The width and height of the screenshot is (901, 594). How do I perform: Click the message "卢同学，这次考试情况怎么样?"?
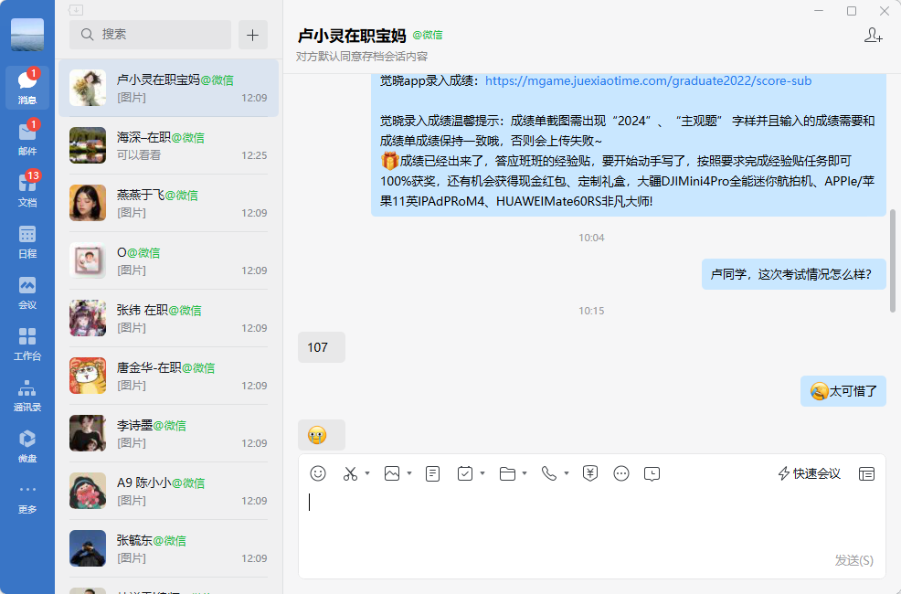click(793, 274)
